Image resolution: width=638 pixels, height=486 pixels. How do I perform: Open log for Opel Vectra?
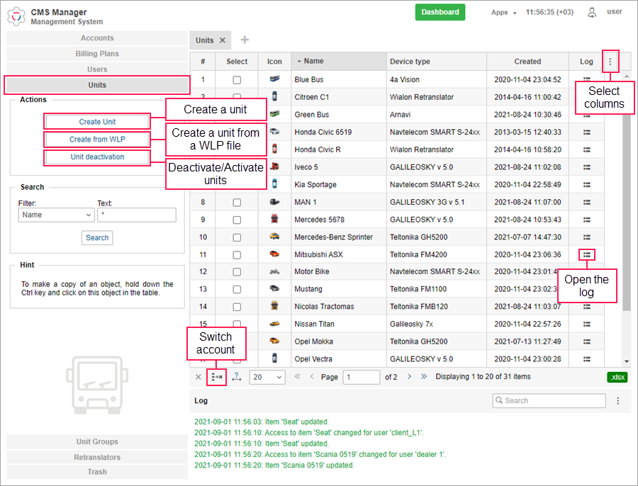pos(586,359)
